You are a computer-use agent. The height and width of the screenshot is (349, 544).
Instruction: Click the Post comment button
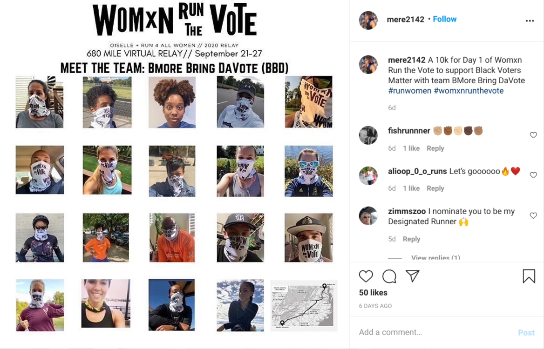[x=526, y=333]
